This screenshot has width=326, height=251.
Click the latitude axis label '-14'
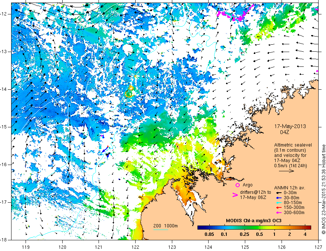tap(4, 89)
